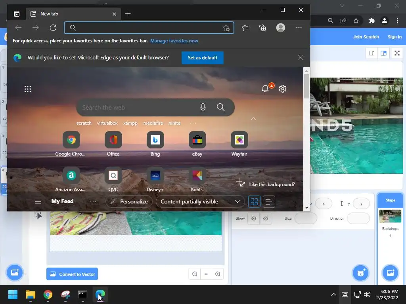Zoom in the Scratch paint canvas
This screenshot has height=304, width=406.
(218, 274)
